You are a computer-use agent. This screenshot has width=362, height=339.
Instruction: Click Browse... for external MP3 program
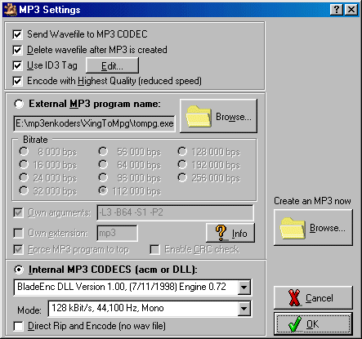click(x=218, y=116)
